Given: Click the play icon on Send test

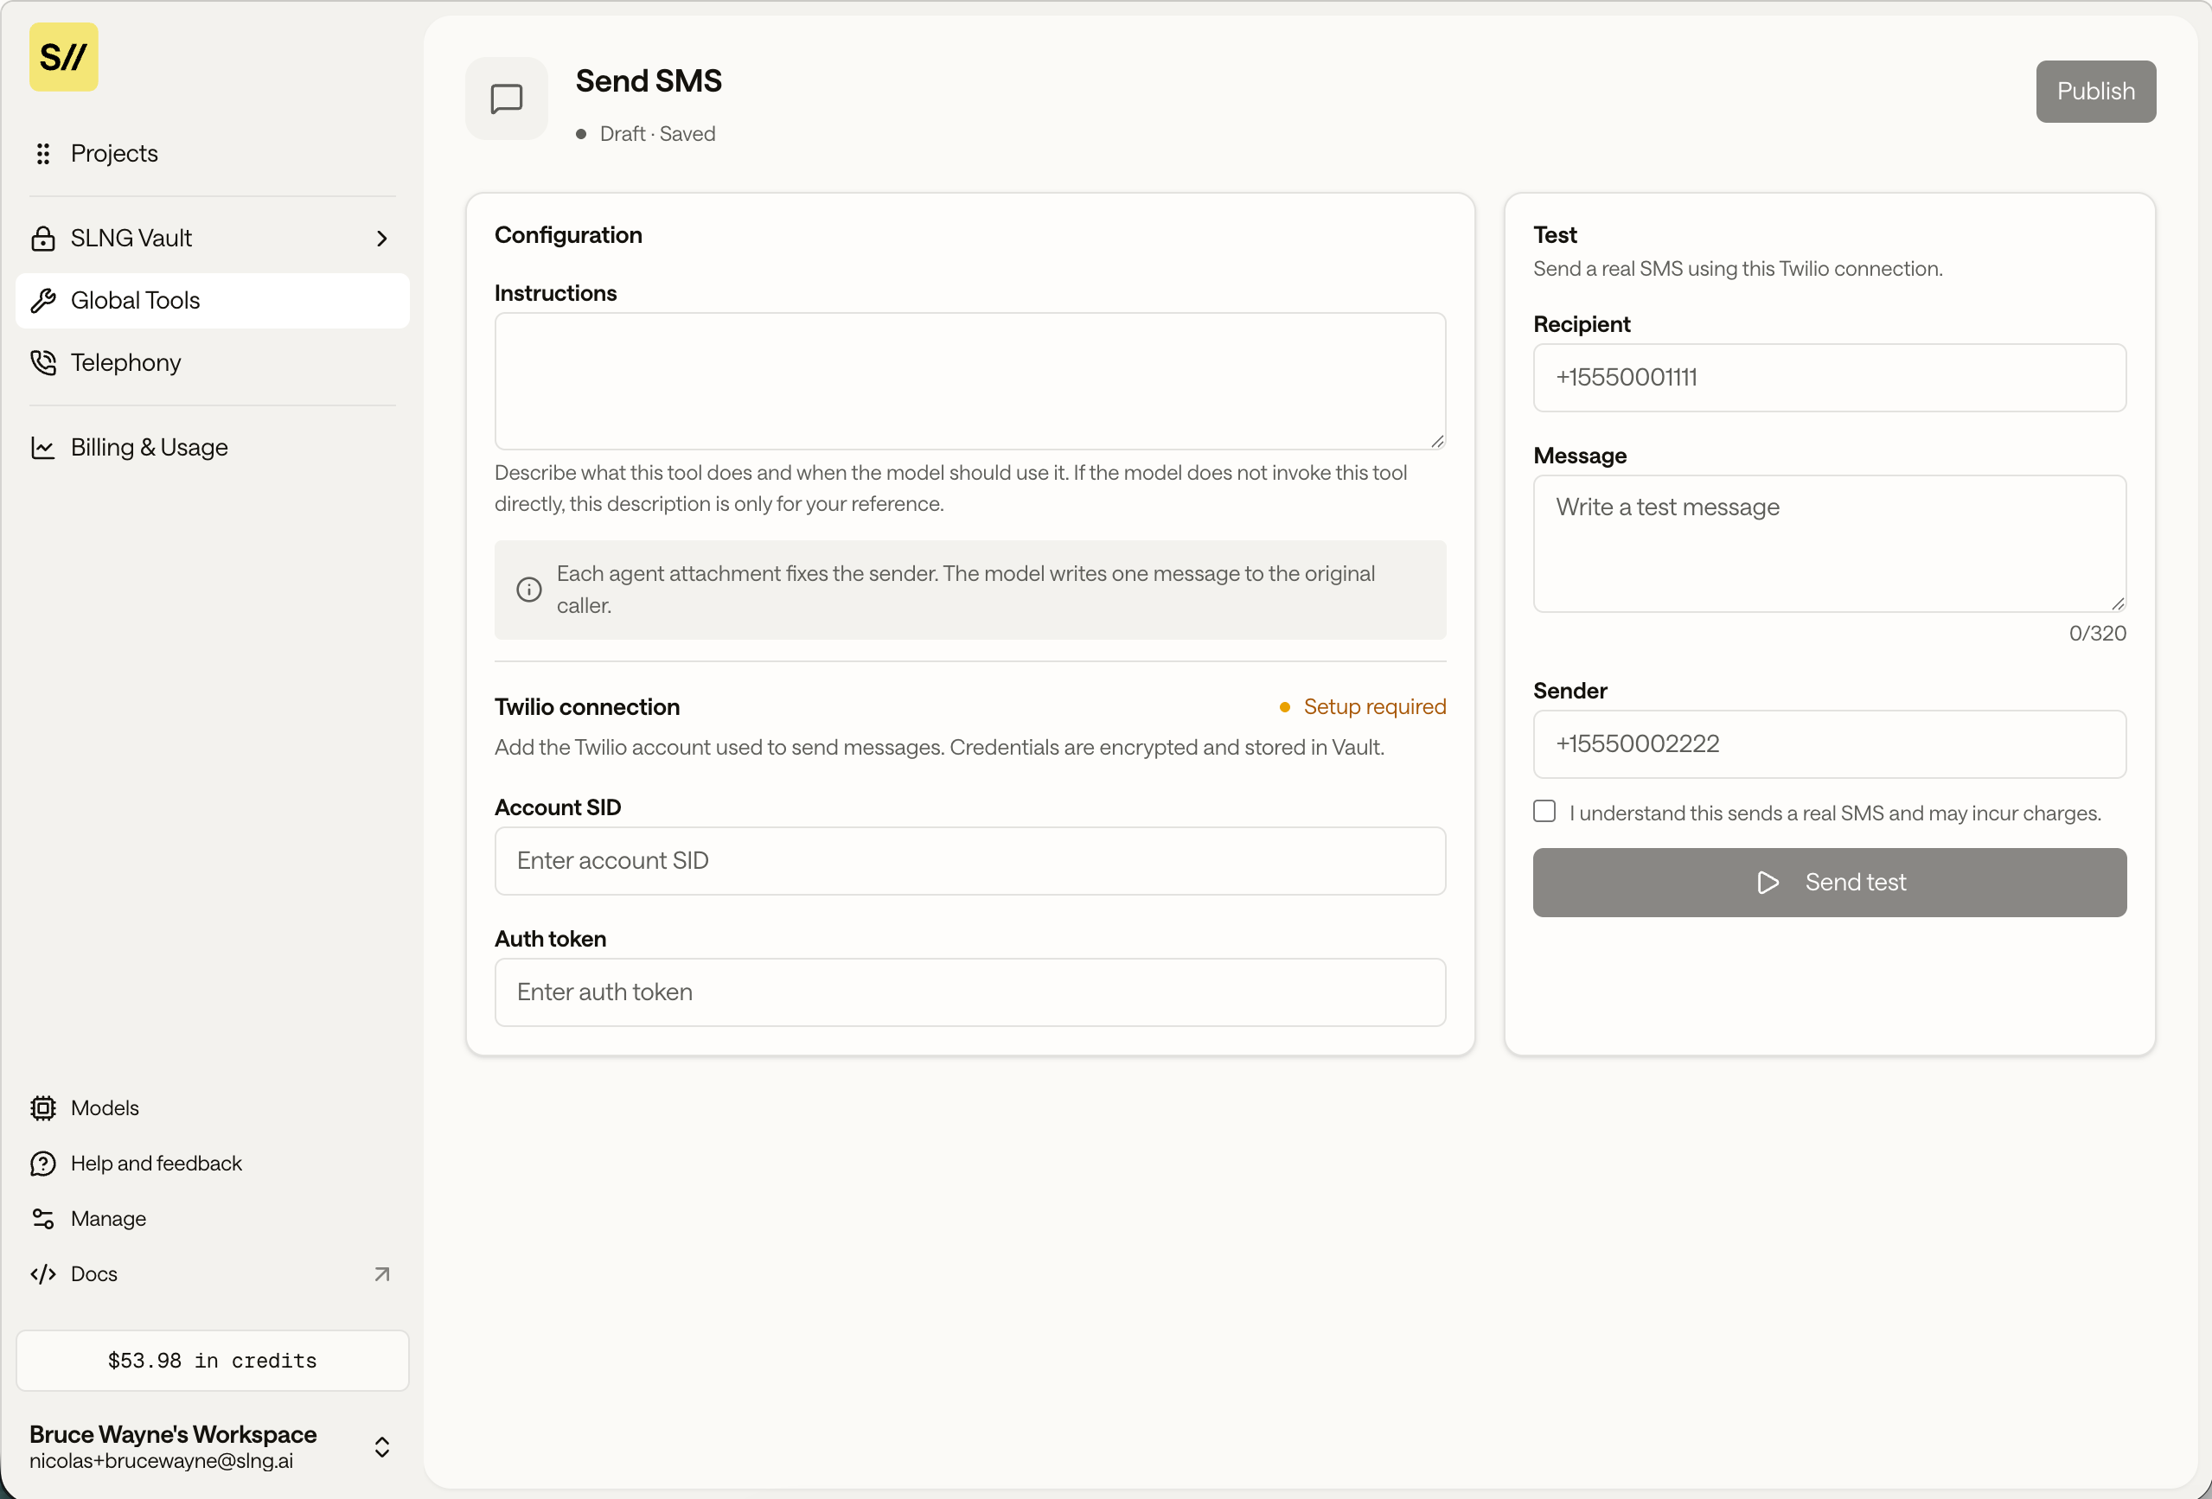Looking at the screenshot, I should (1768, 883).
